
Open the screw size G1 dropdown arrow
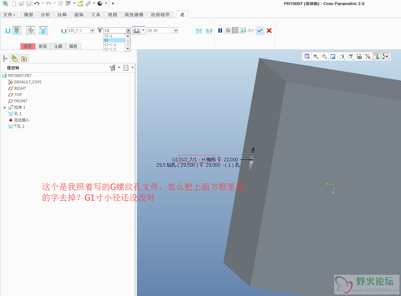[128, 30]
